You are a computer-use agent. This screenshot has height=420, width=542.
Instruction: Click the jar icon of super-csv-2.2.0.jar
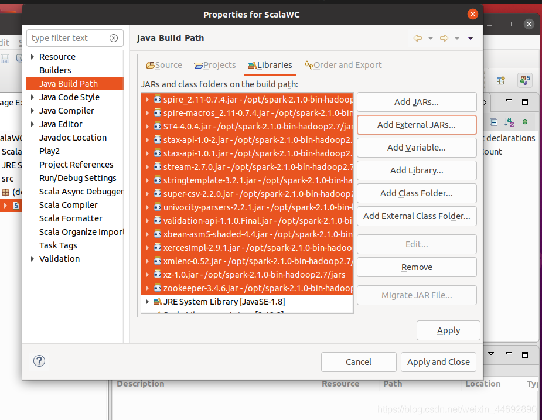click(x=158, y=193)
